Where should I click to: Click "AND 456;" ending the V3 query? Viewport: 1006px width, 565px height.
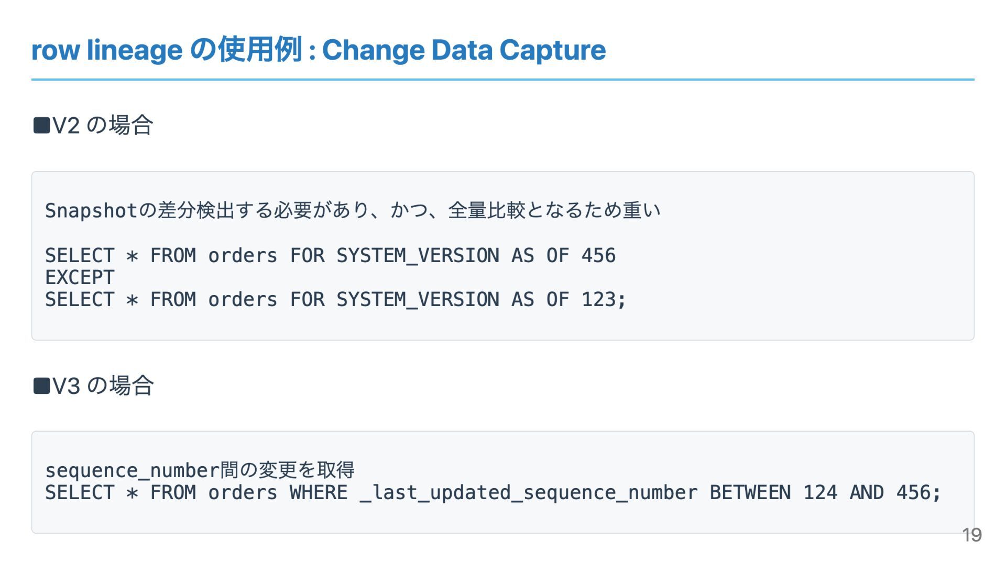point(895,493)
